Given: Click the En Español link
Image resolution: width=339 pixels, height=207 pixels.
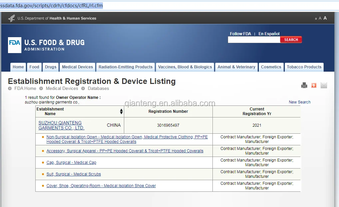Looking at the screenshot, I should pyautogui.click(x=269, y=34).
